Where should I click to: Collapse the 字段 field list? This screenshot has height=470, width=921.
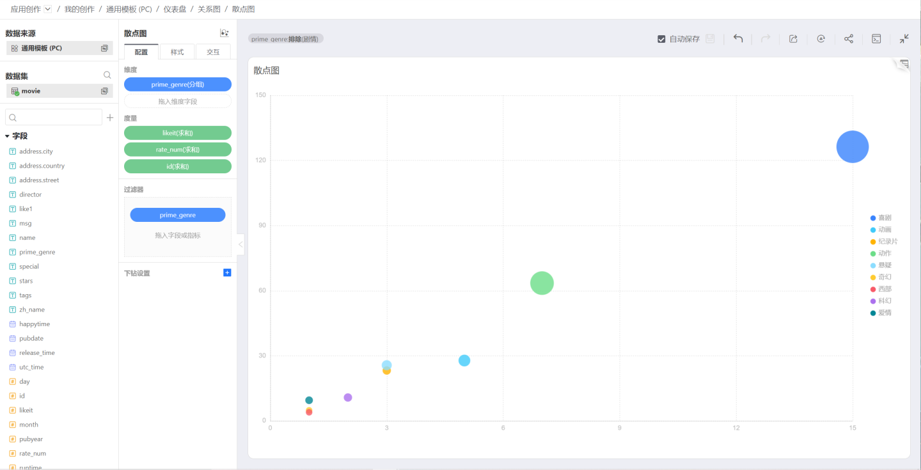(8, 136)
